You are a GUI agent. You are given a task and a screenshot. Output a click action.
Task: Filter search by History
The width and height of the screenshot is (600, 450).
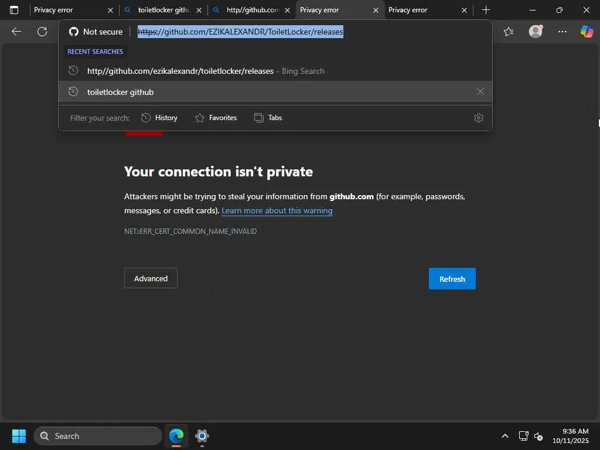pyautogui.click(x=159, y=118)
